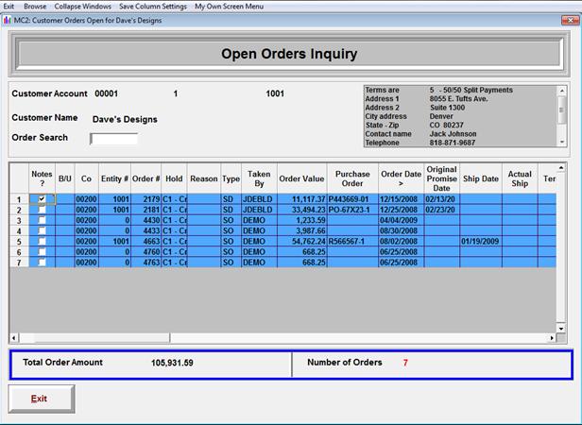The width and height of the screenshot is (582, 425).
Task: Click order value 3,987.66 cell
Action: [301, 230]
